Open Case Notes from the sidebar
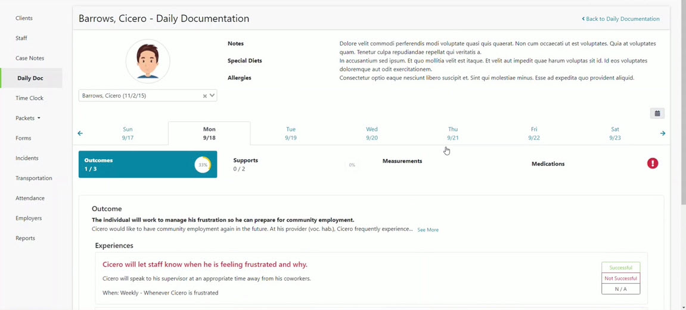The height and width of the screenshot is (310, 686). pos(30,58)
